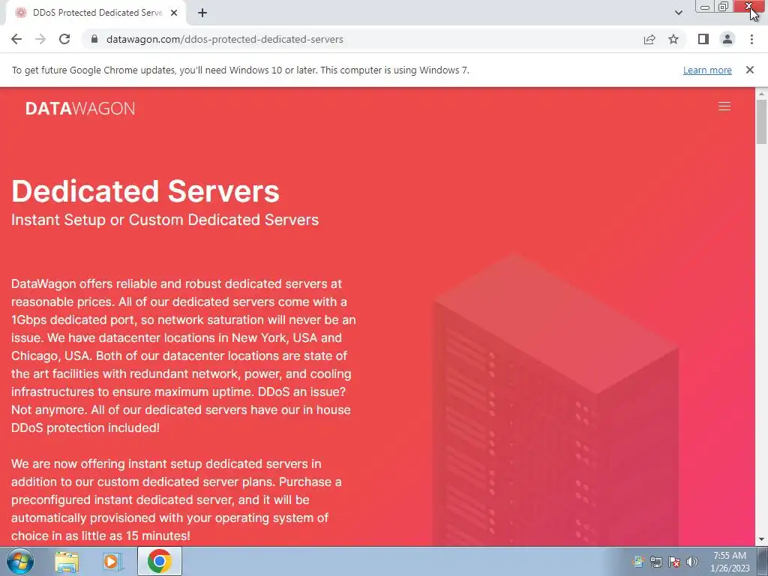Click the scrollbar down arrow

(x=761, y=540)
